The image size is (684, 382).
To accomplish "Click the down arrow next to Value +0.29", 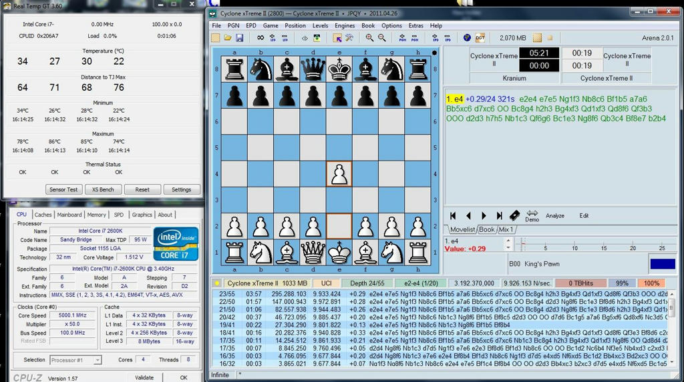I will (x=508, y=248).
